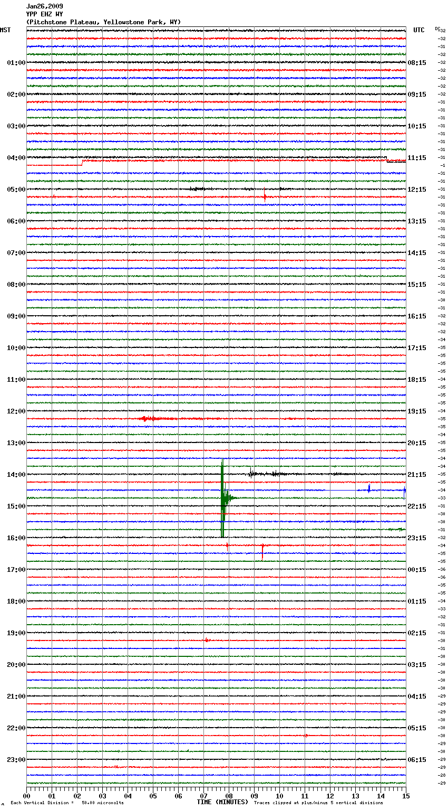Image resolution: width=448 pixels, height=810 pixels.
Task: Click the 12:15 UTC time label
Action: (x=417, y=190)
